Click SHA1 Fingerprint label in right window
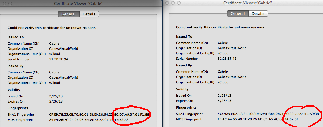 point(190,114)
